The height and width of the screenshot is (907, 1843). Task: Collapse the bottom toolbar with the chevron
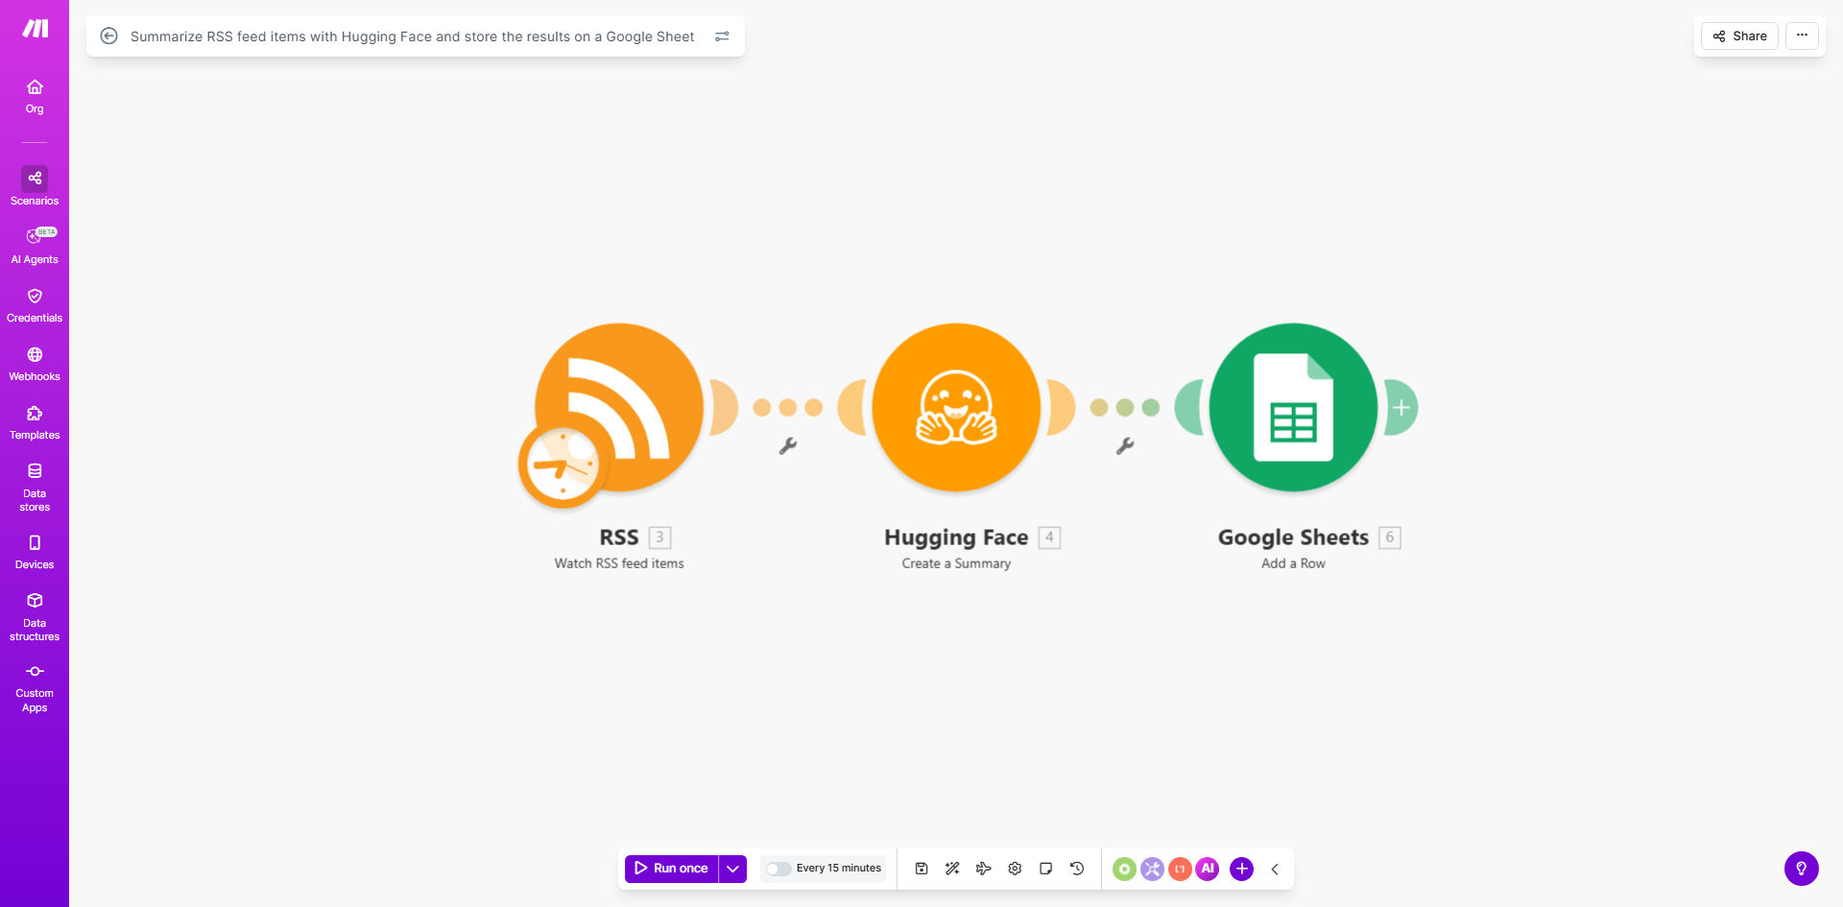pyautogui.click(x=1275, y=869)
